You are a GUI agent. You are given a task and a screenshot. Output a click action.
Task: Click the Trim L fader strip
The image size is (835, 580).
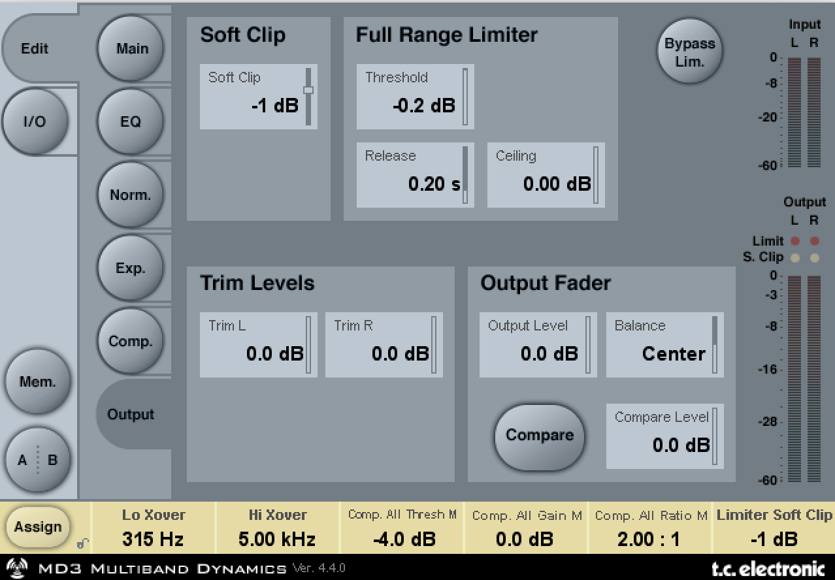[x=309, y=345]
